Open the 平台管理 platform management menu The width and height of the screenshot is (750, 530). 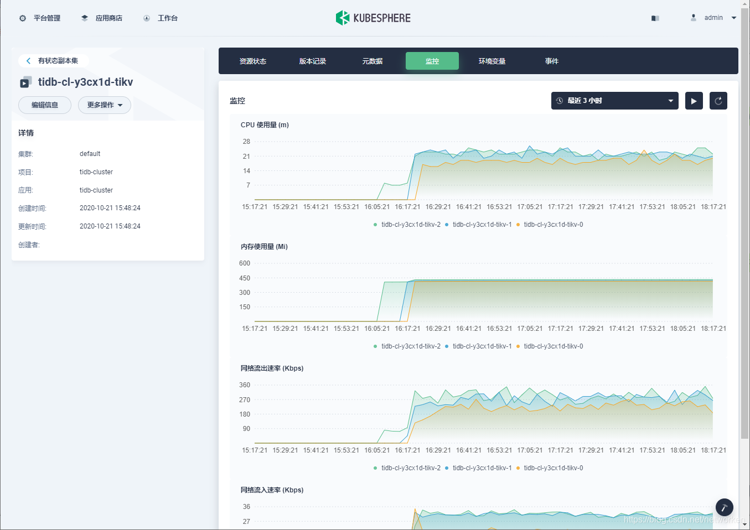tap(40, 18)
